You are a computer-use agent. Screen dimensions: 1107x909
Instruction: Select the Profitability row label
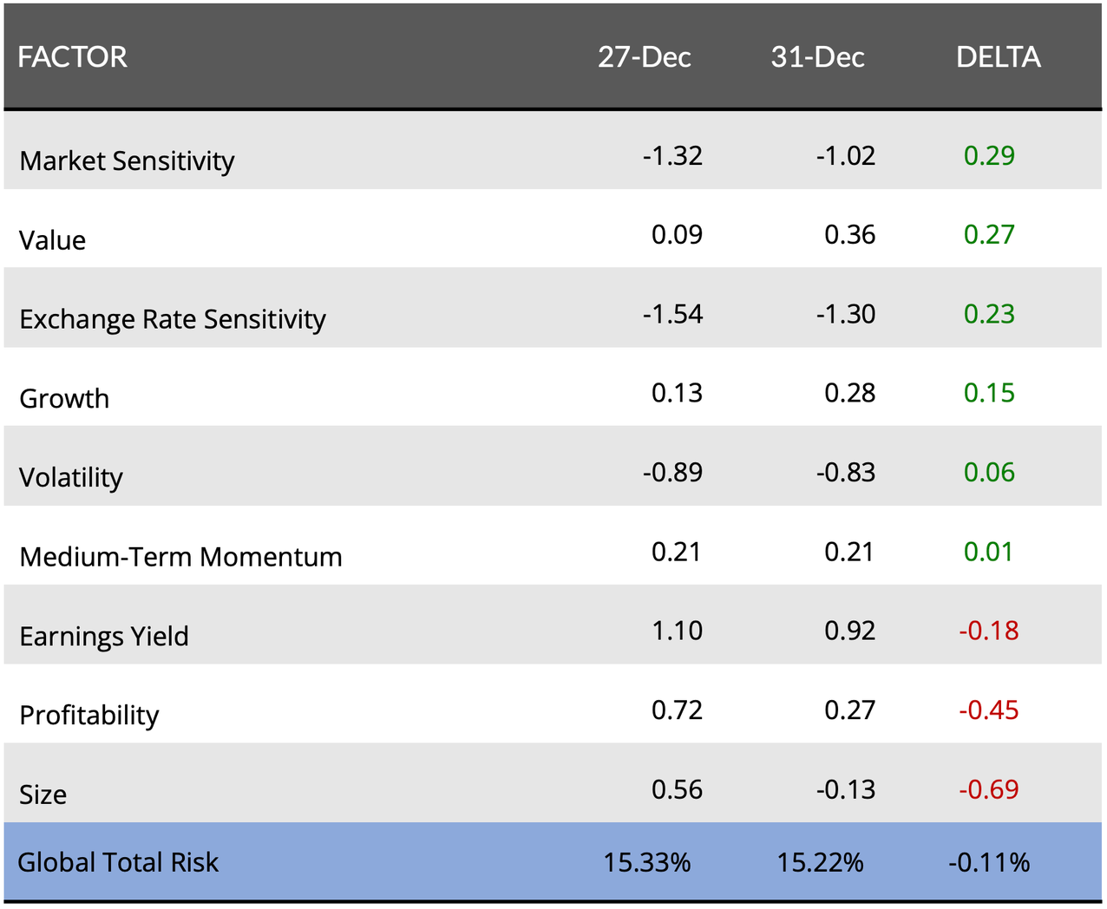tap(89, 716)
